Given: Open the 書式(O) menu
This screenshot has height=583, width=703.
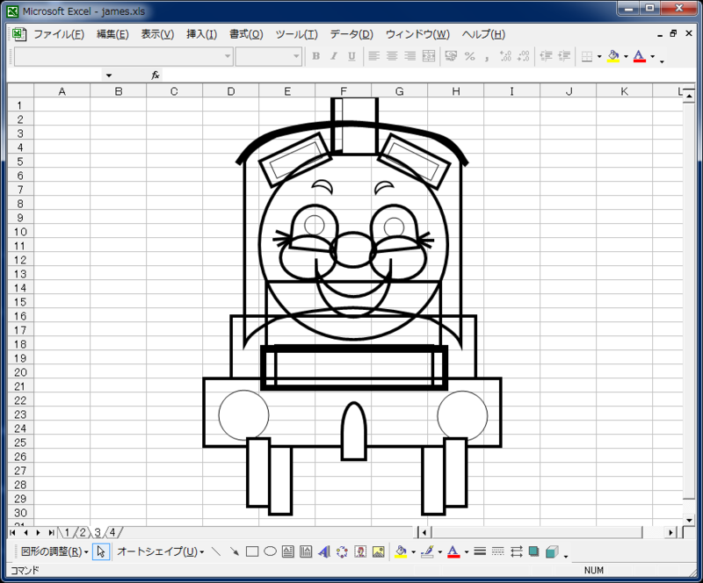Looking at the screenshot, I should click(x=246, y=34).
